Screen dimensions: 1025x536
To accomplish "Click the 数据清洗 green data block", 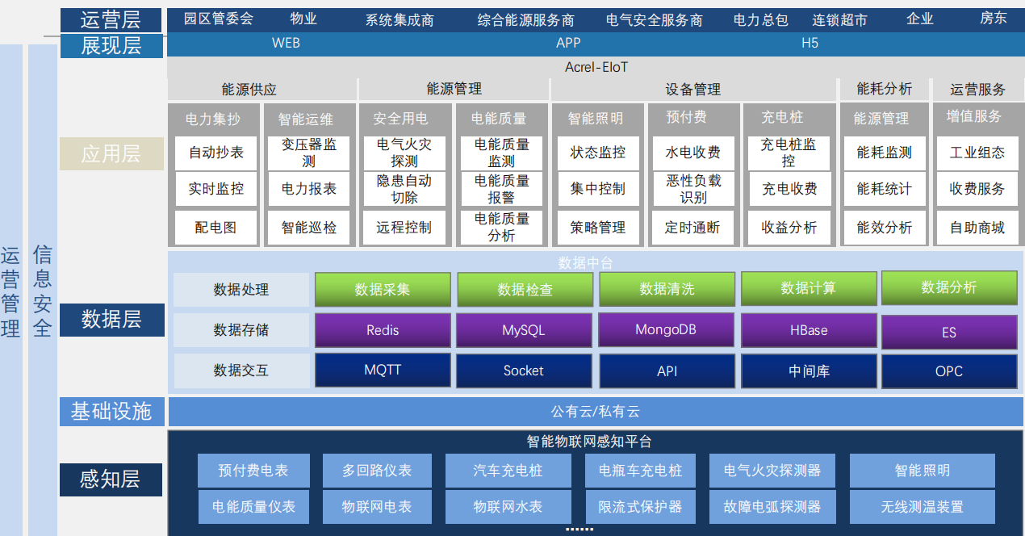I will pyautogui.click(x=667, y=289).
